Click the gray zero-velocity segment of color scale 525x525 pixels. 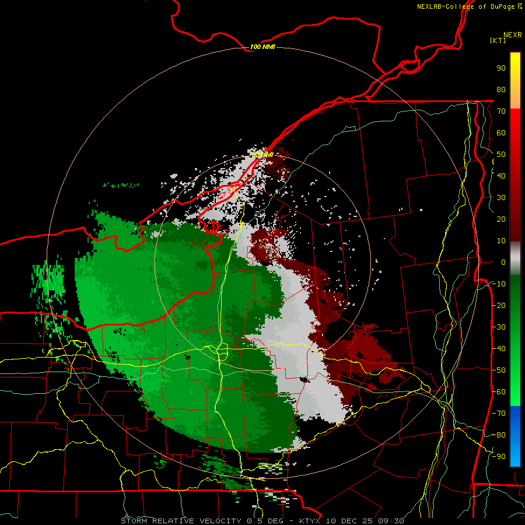(515, 258)
